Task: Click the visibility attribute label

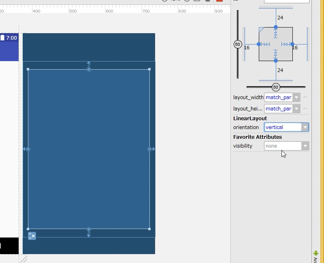Action: click(x=243, y=146)
